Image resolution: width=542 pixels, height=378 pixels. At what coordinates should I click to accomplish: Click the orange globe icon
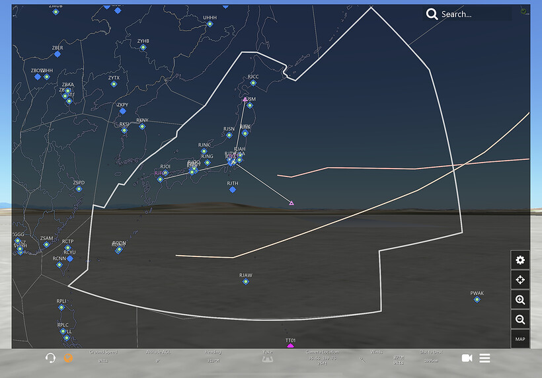69,358
